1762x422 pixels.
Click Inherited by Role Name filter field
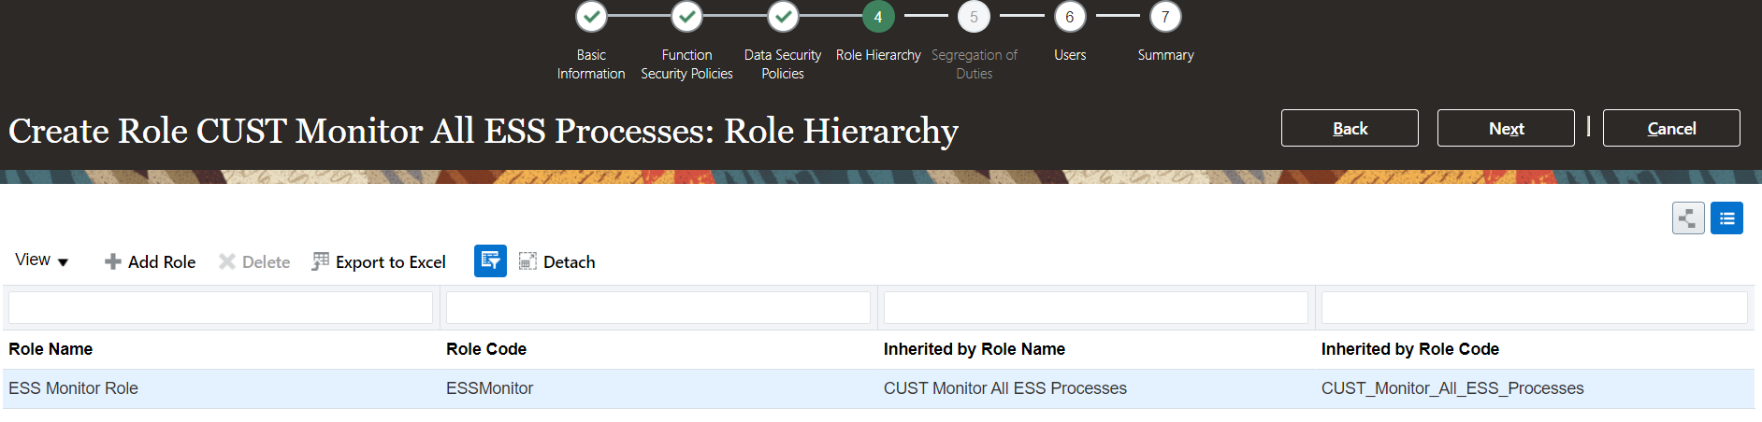(1096, 308)
